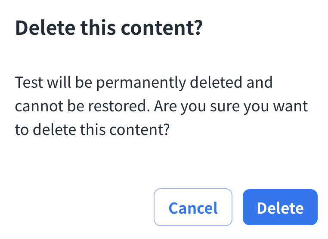The height and width of the screenshot is (239, 328).
Task: Click the blue Delete button
Action: (x=280, y=208)
